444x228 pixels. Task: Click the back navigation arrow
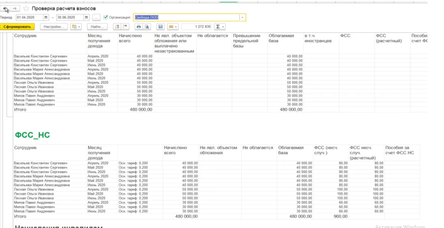tap(5, 8)
